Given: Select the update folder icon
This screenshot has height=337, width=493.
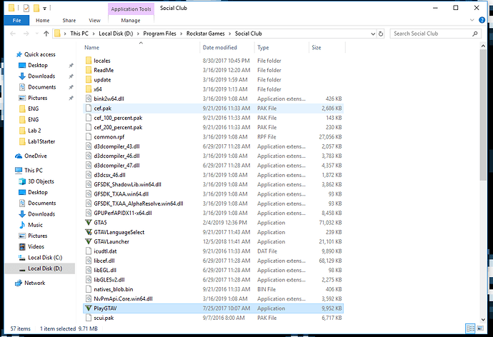Looking at the screenshot, I should [x=89, y=79].
